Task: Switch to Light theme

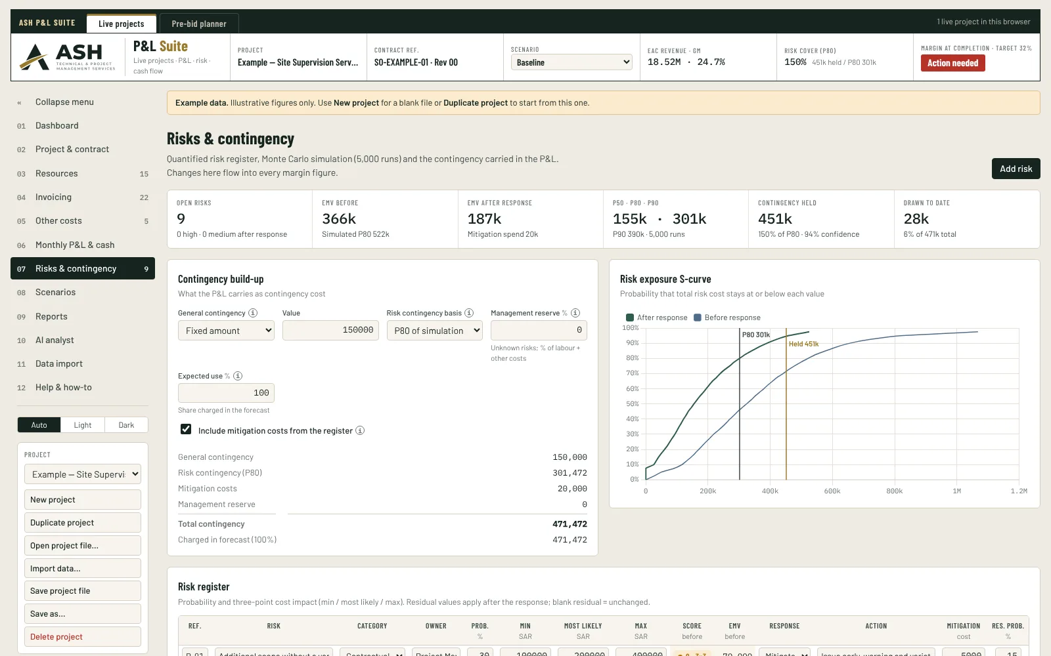Action: tap(83, 425)
